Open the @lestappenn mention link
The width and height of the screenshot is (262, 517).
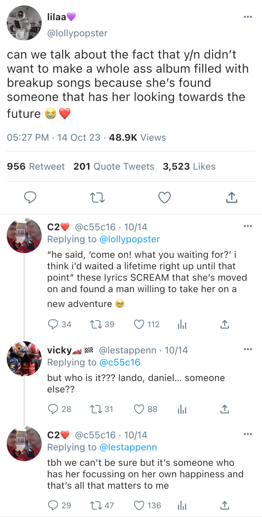click(128, 447)
